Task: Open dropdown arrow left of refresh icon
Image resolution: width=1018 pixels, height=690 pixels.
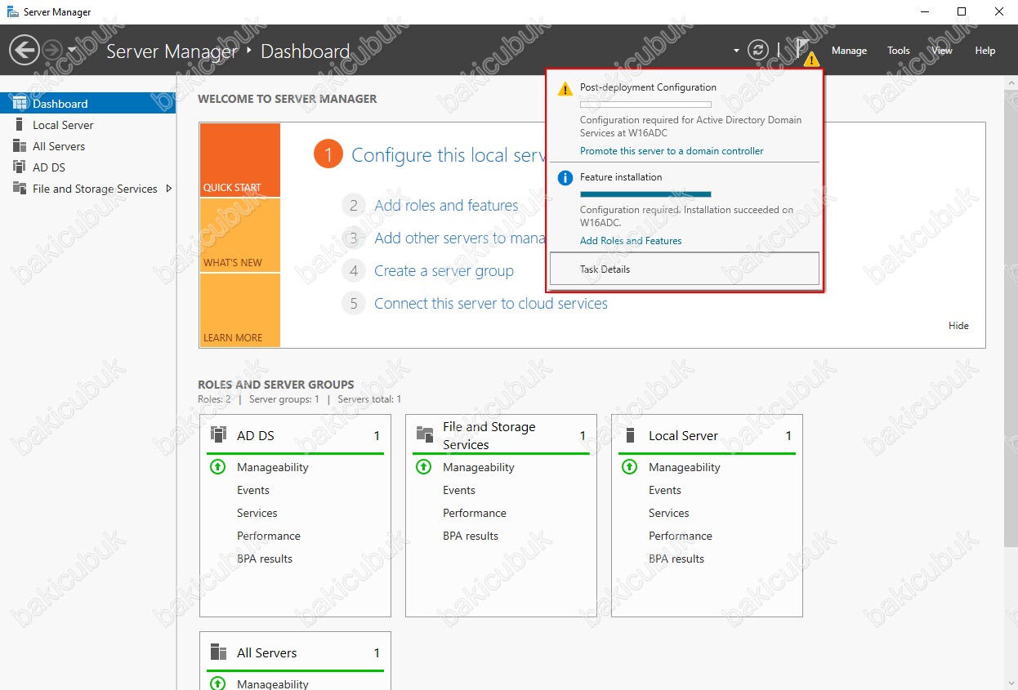Action: click(x=736, y=51)
